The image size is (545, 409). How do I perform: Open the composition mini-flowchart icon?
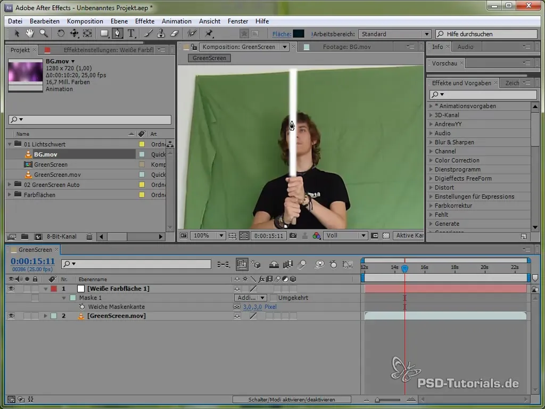(x=224, y=265)
